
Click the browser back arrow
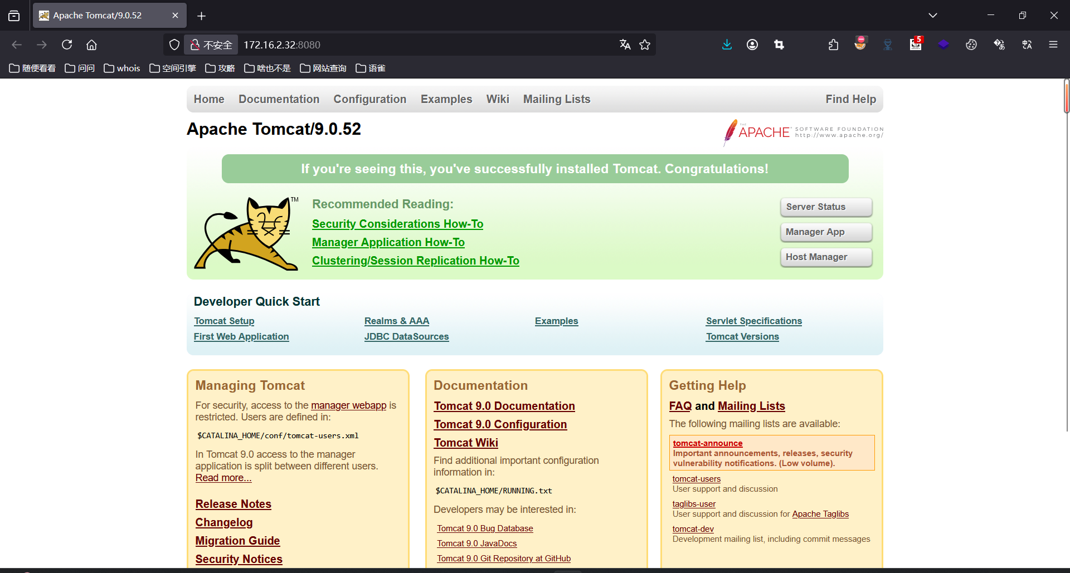17,45
